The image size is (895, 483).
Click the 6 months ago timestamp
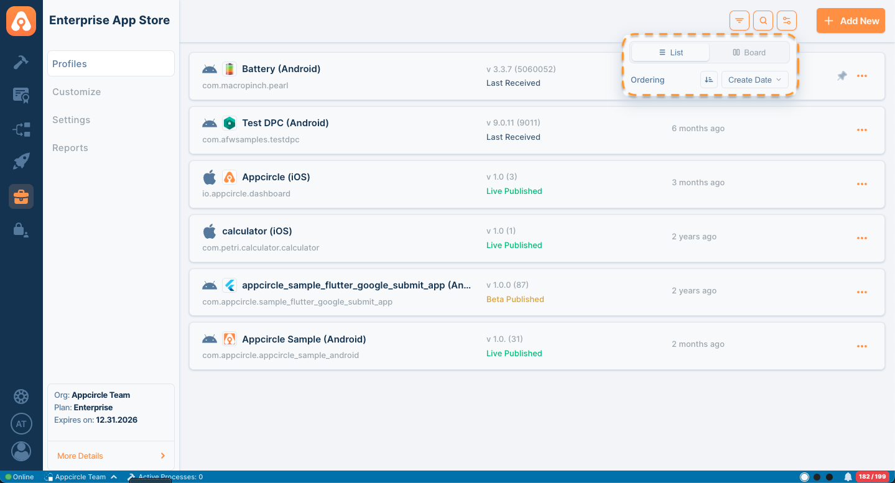tap(698, 128)
